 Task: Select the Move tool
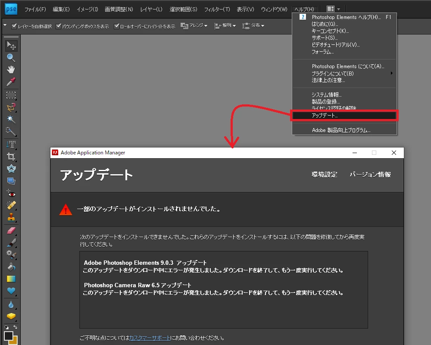pyautogui.click(x=11, y=45)
